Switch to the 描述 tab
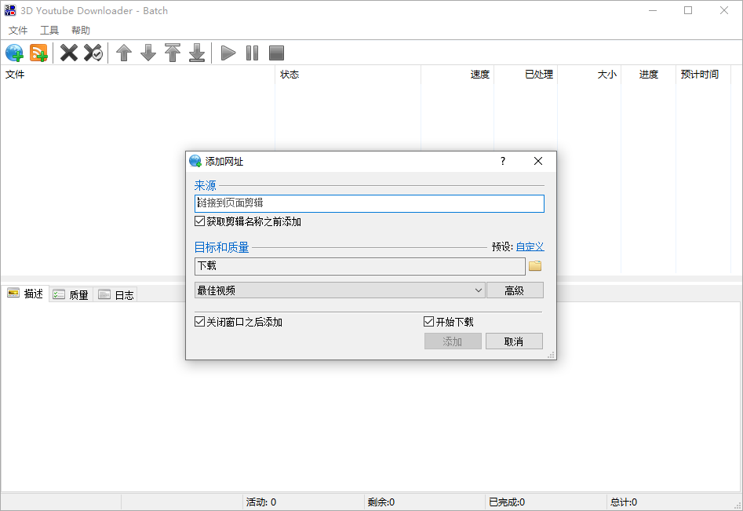 [x=25, y=294]
